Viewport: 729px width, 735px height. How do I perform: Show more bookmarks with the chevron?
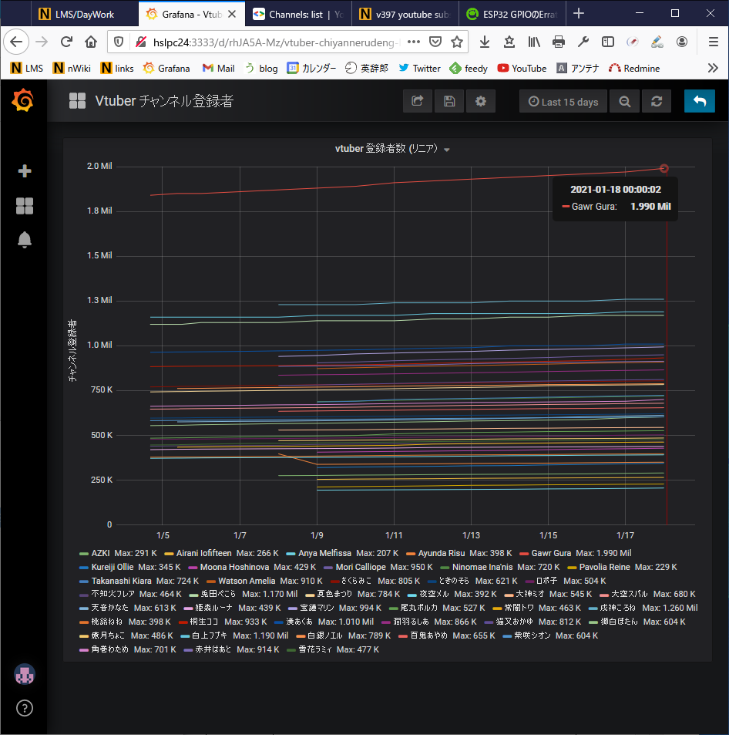click(713, 69)
